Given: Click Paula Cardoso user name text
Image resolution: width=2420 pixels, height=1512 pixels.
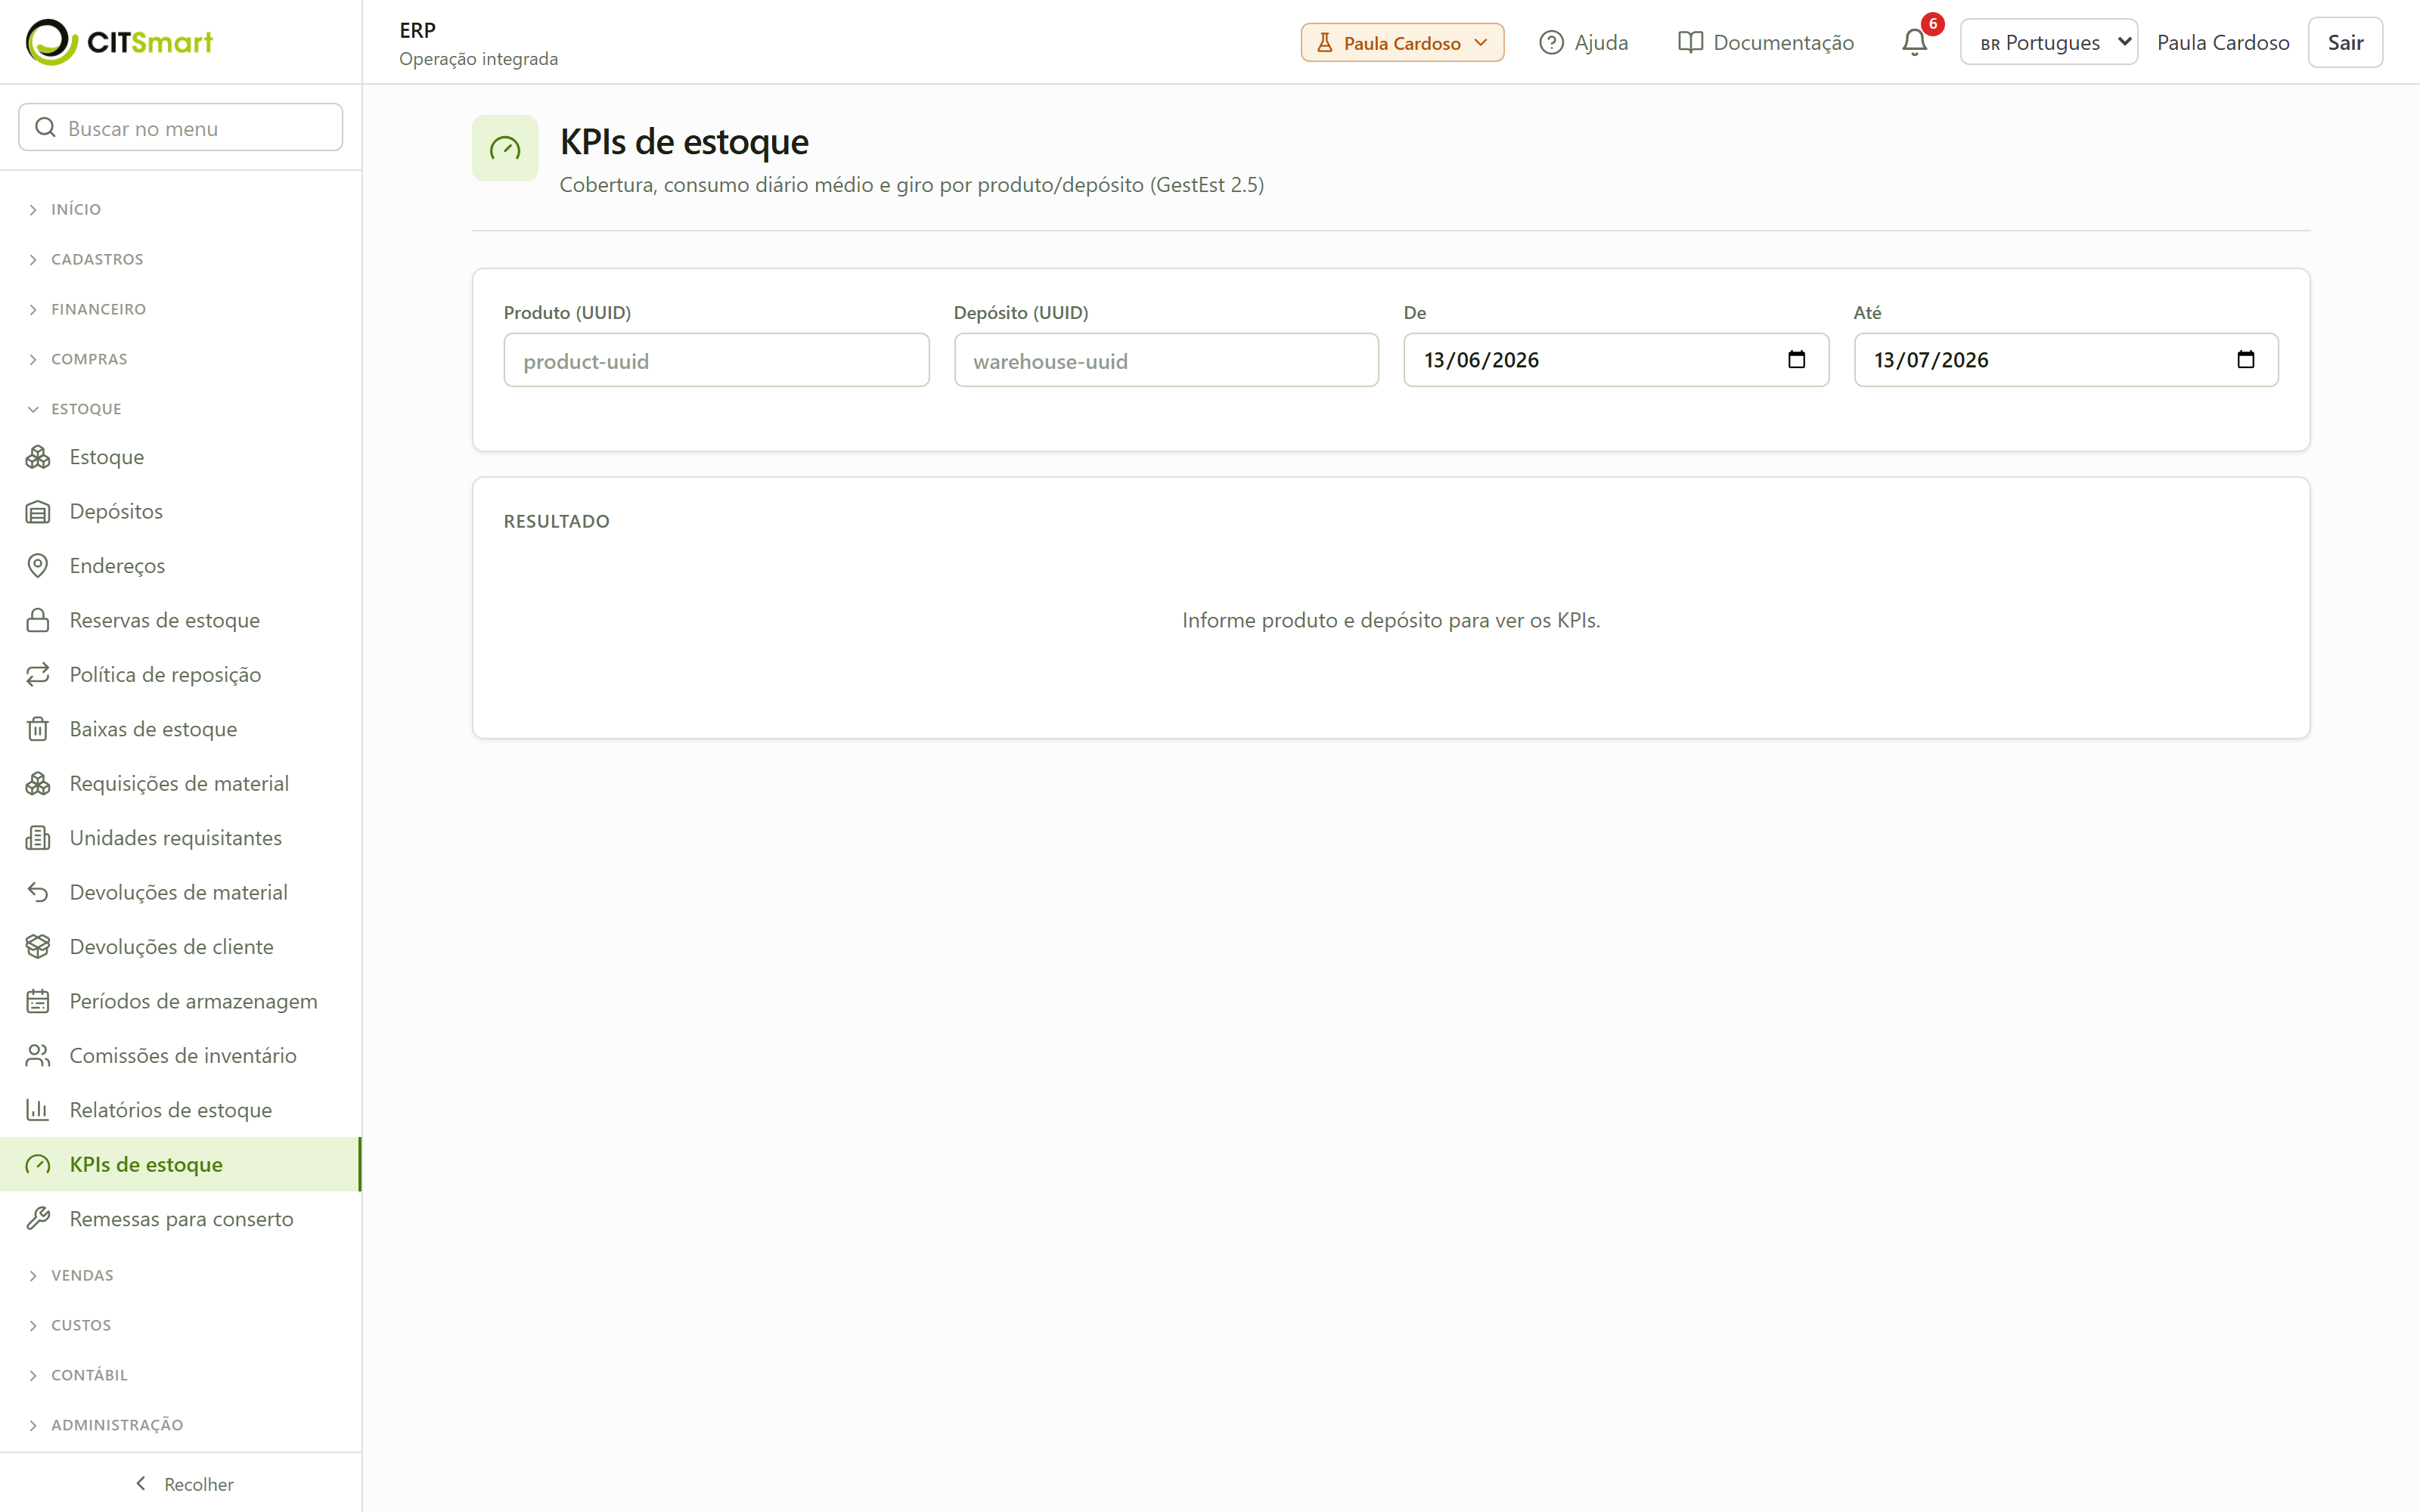Looking at the screenshot, I should tap(2223, 42).
